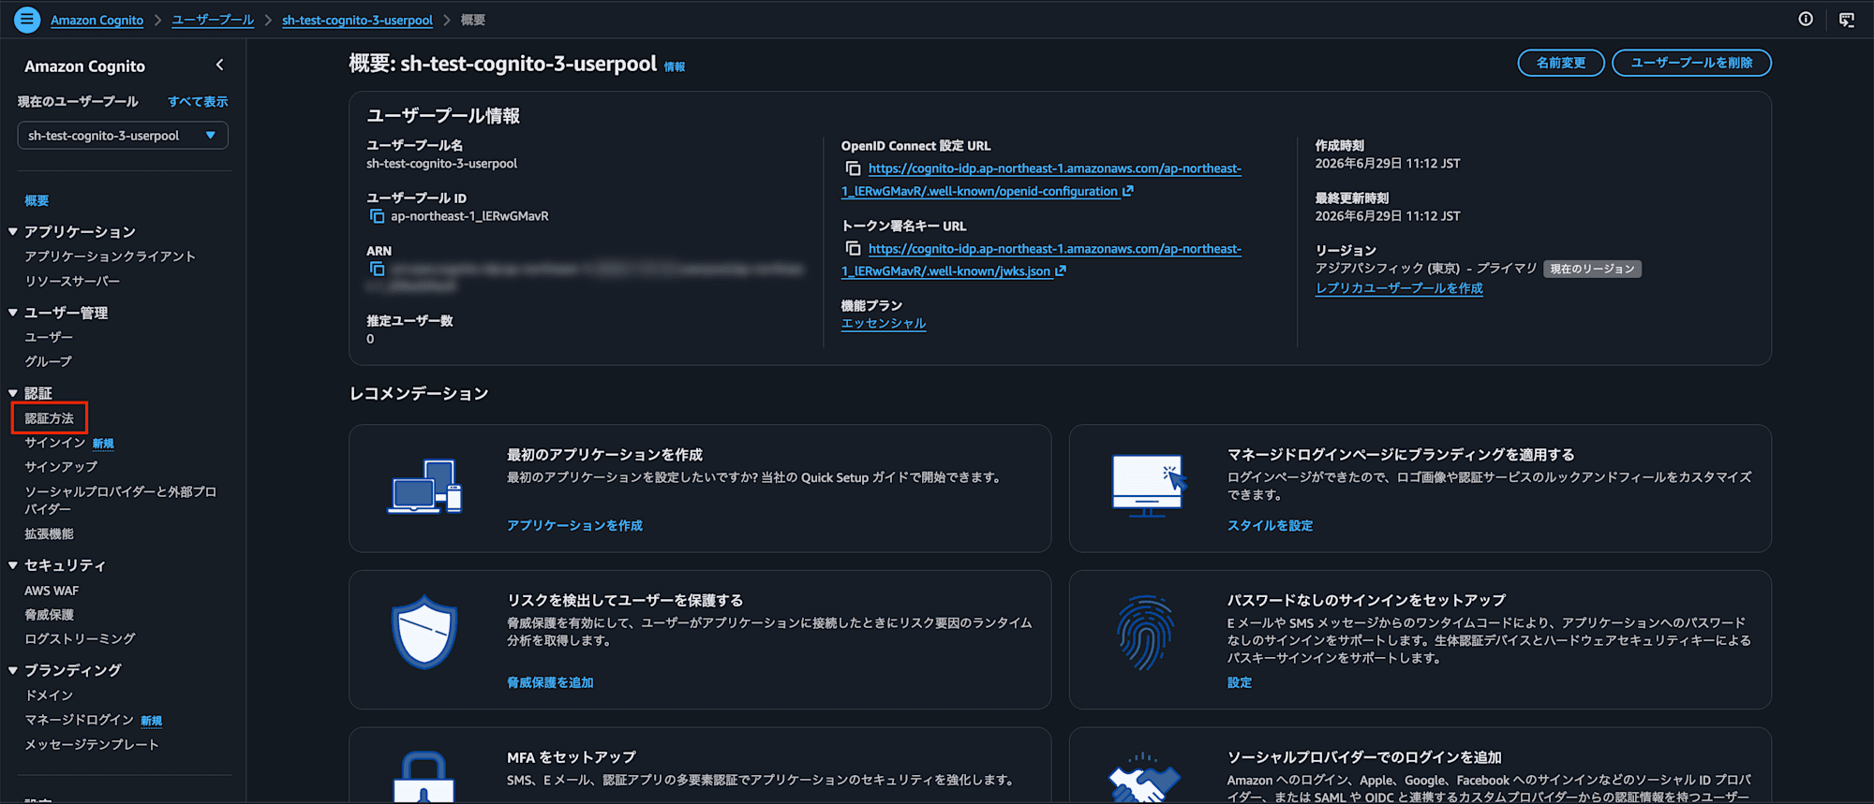This screenshot has height=804, width=1874.
Task: Open the token signing key jwks.json link
Action: (1042, 260)
